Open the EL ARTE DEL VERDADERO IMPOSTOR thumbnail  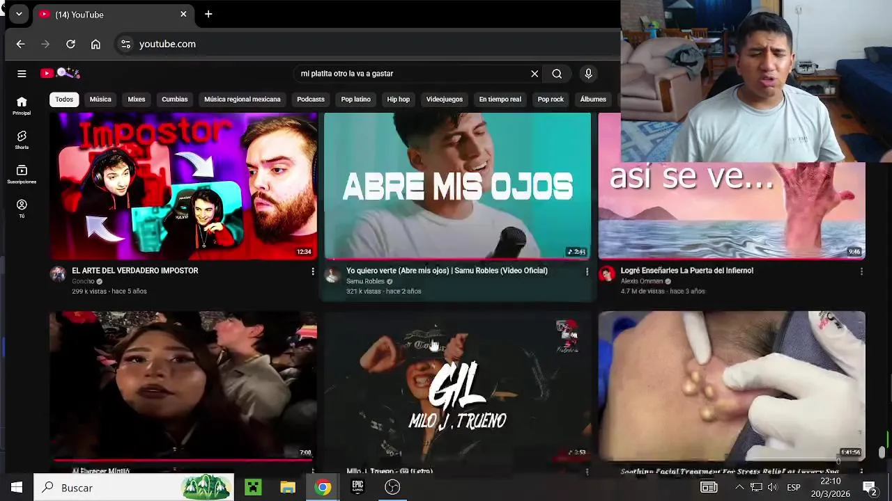183,186
